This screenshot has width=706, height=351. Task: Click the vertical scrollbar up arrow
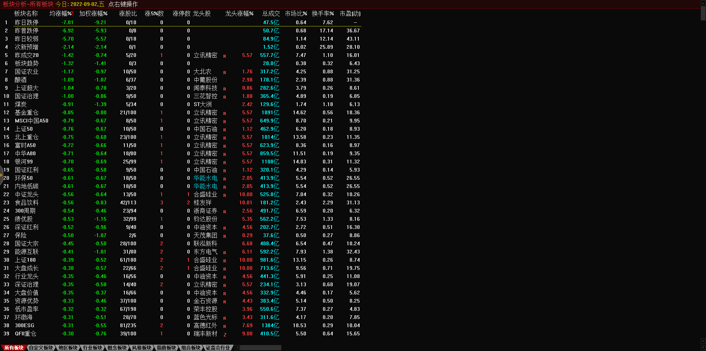[x=703, y=3]
